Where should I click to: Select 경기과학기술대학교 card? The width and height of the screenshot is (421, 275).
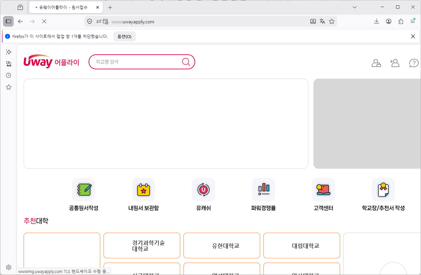[x=142, y=246]
